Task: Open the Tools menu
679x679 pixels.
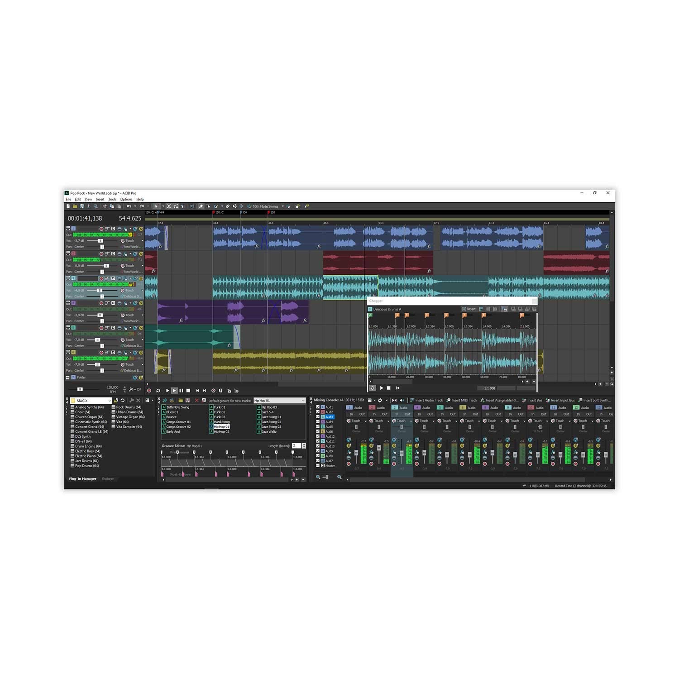Action: pyautogui.click(x=112, y=199)
